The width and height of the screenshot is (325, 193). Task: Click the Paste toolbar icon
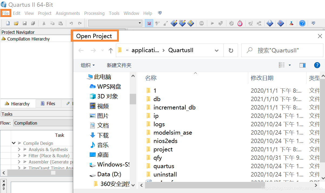pos(61,23)
